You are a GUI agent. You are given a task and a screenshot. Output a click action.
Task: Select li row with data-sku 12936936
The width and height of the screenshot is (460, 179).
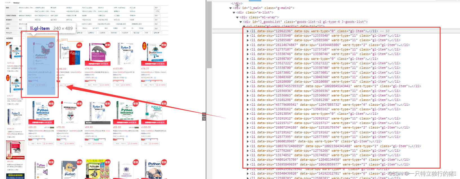tap(325, 91)
